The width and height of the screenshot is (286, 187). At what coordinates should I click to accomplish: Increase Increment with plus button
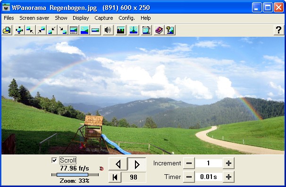(x=228, y=163)
